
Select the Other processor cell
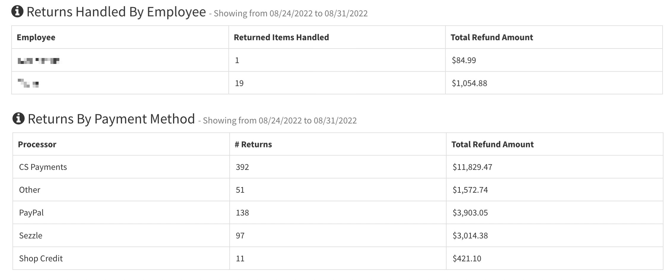[30, 190]
